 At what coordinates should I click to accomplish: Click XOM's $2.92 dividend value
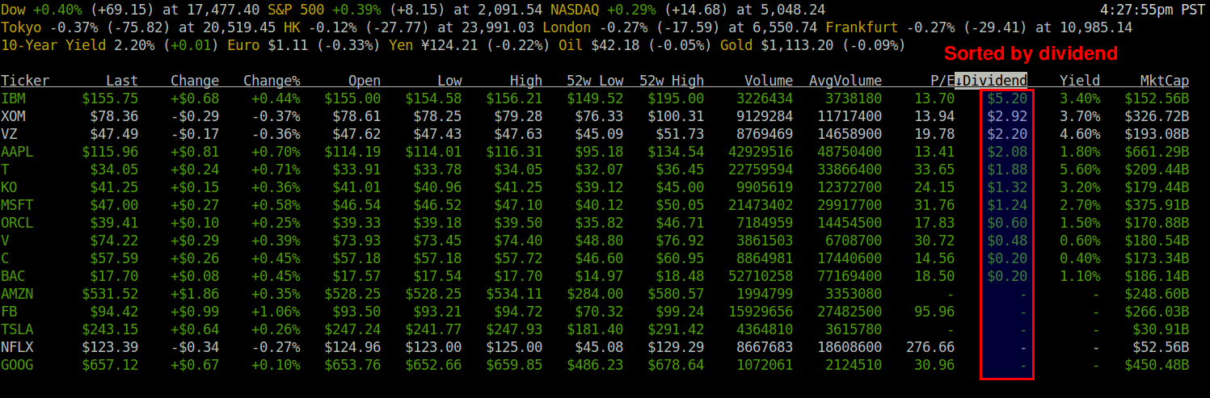tap(1007, 116)
